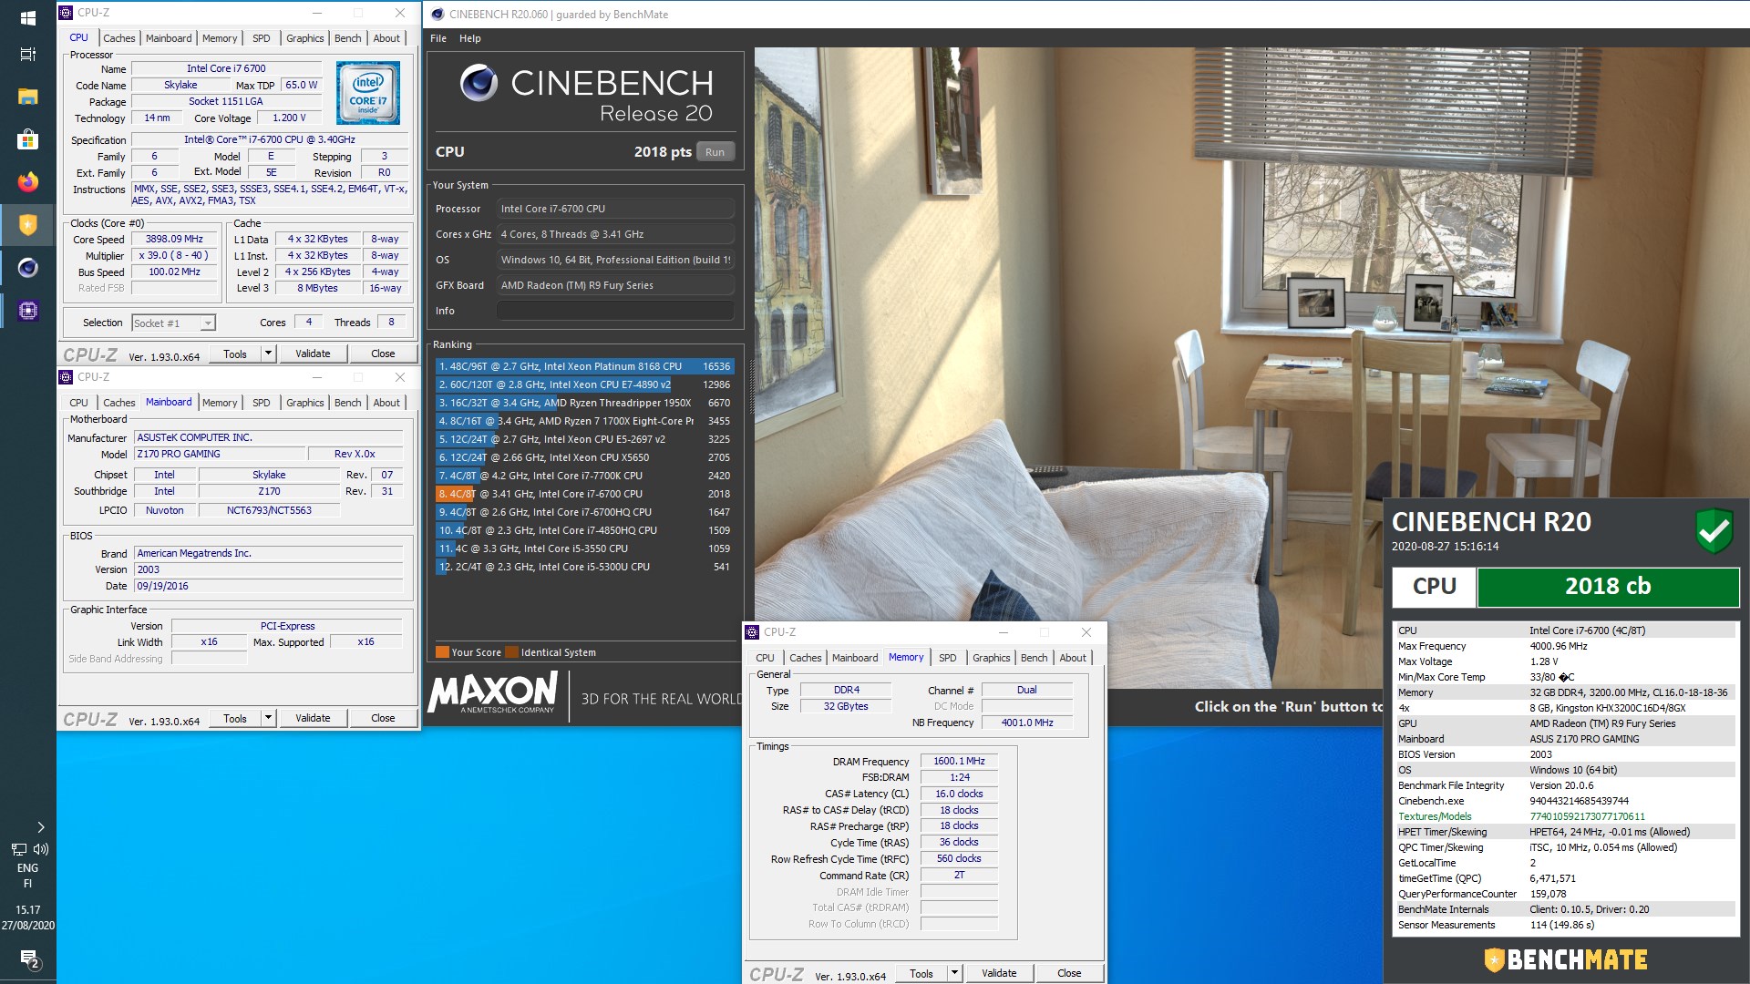1750x984 pixels.
Task: Open the volume tray icon
Action: click(x=41, y=849)
